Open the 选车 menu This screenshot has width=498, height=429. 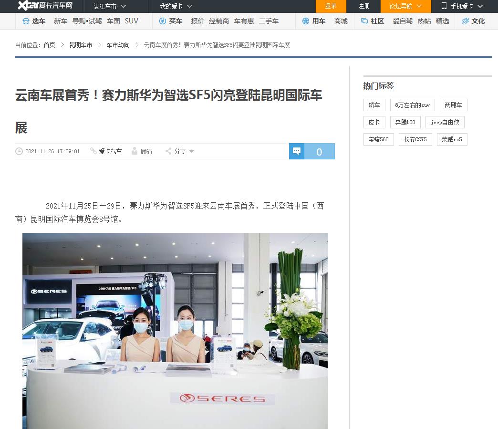tap(39, 21)
